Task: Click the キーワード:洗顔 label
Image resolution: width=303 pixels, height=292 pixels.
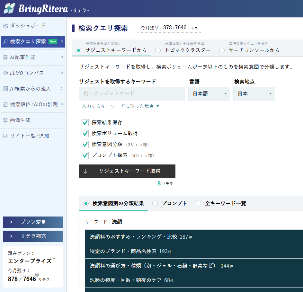Action: tap(103, 222)
